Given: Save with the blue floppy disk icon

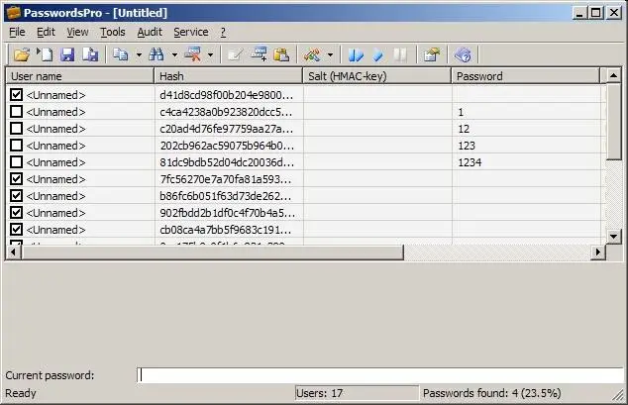Looking at the screenshot, I should (x=67, y=54).
